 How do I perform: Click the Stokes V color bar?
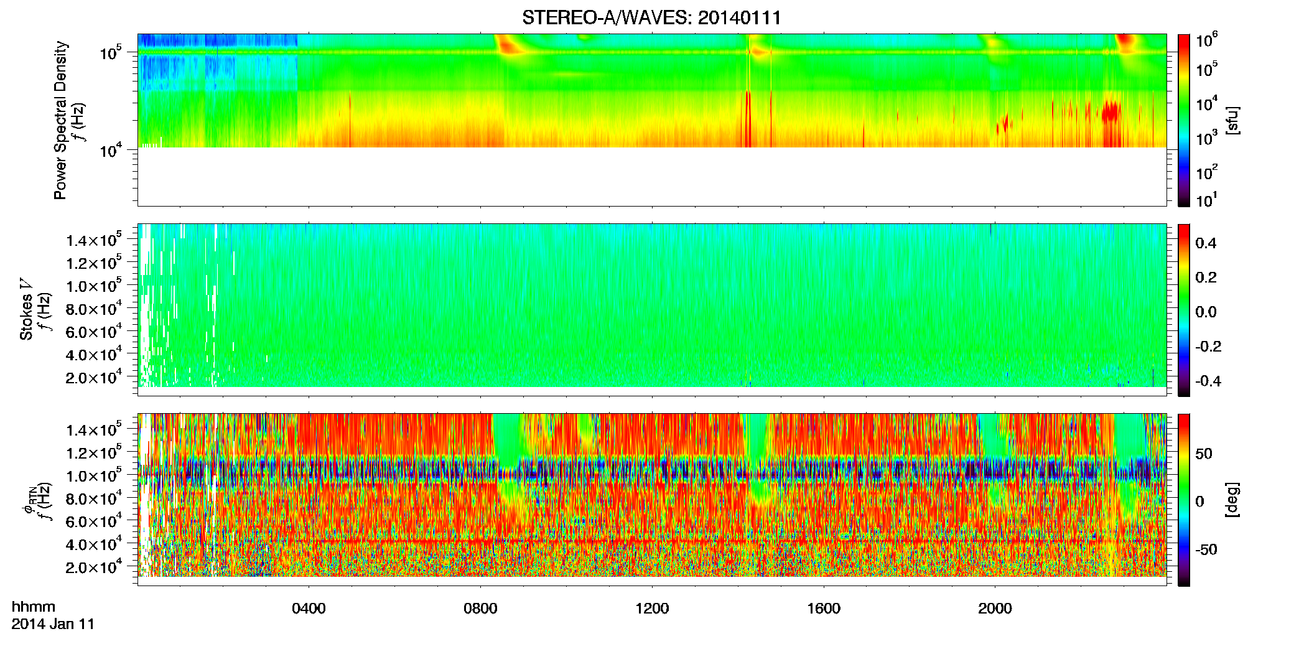pyautogui.click(x=1184, y=310)
